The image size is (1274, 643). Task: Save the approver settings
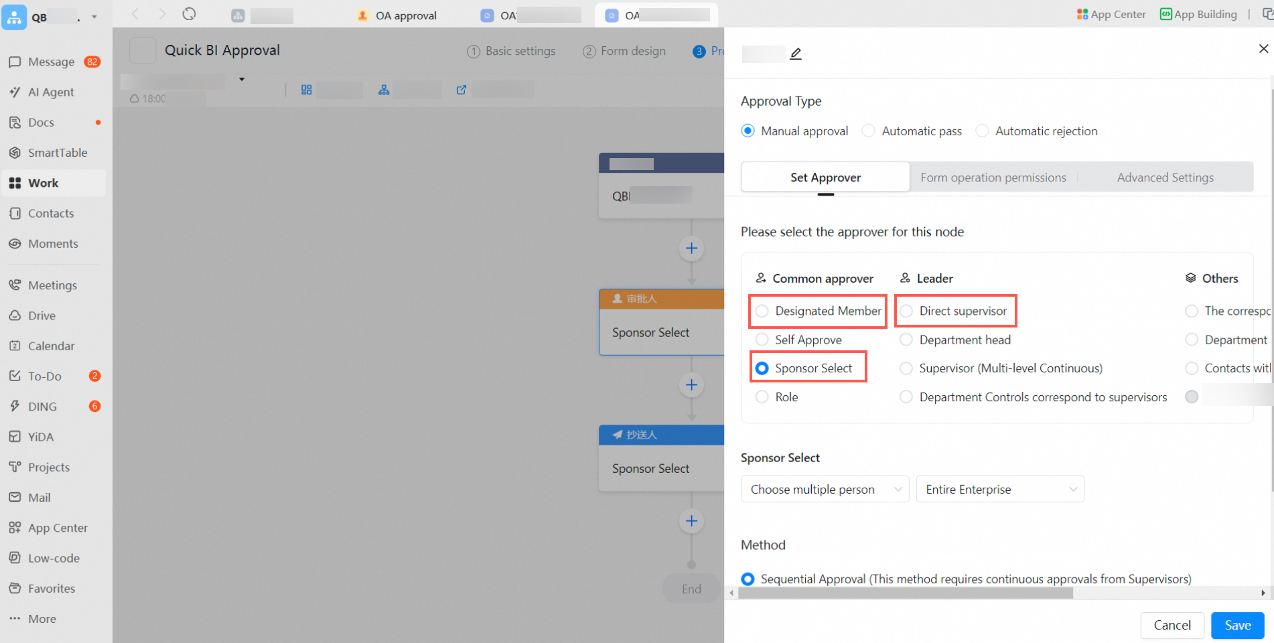[1238, 625]
